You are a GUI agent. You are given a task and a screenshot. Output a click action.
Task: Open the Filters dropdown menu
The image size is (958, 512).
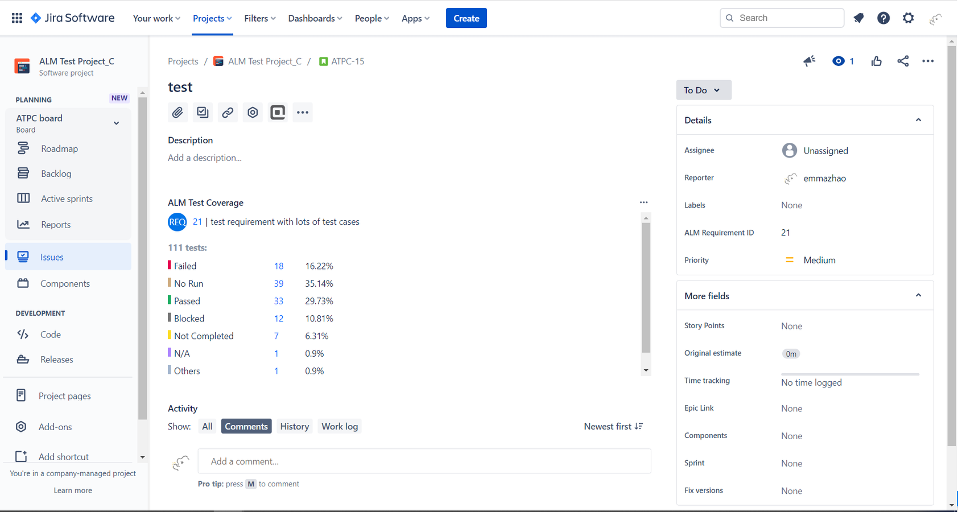click(x=260, y=18)
